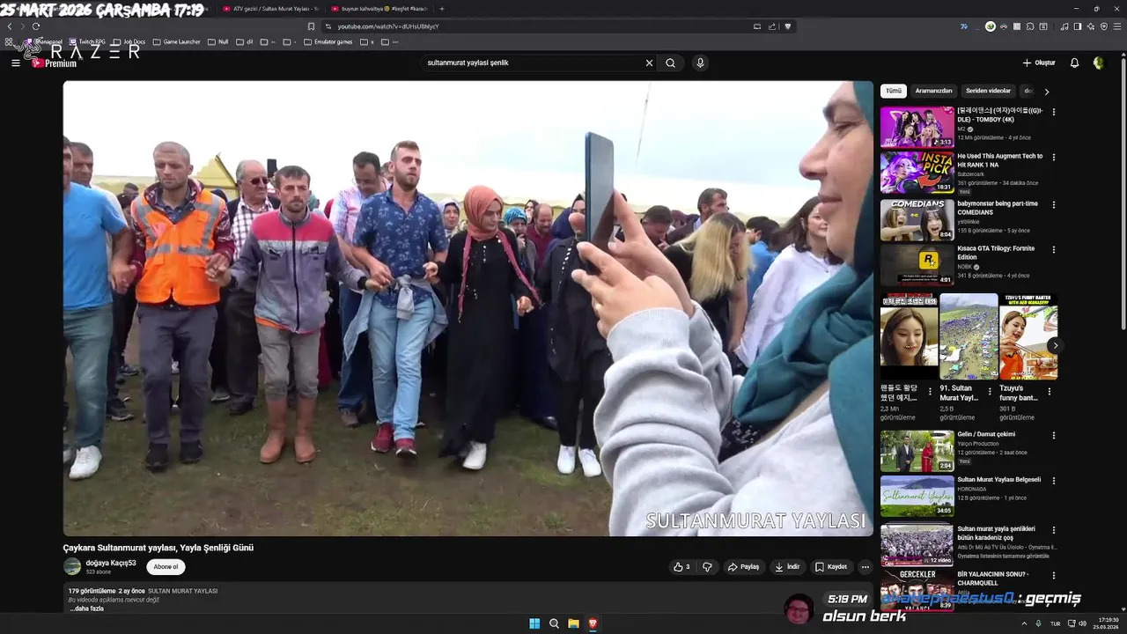Open options for Sultan Murat Yaylası Belgeseli
The width and height of the screenshot is (1127, 634).
click(1054, 481)
